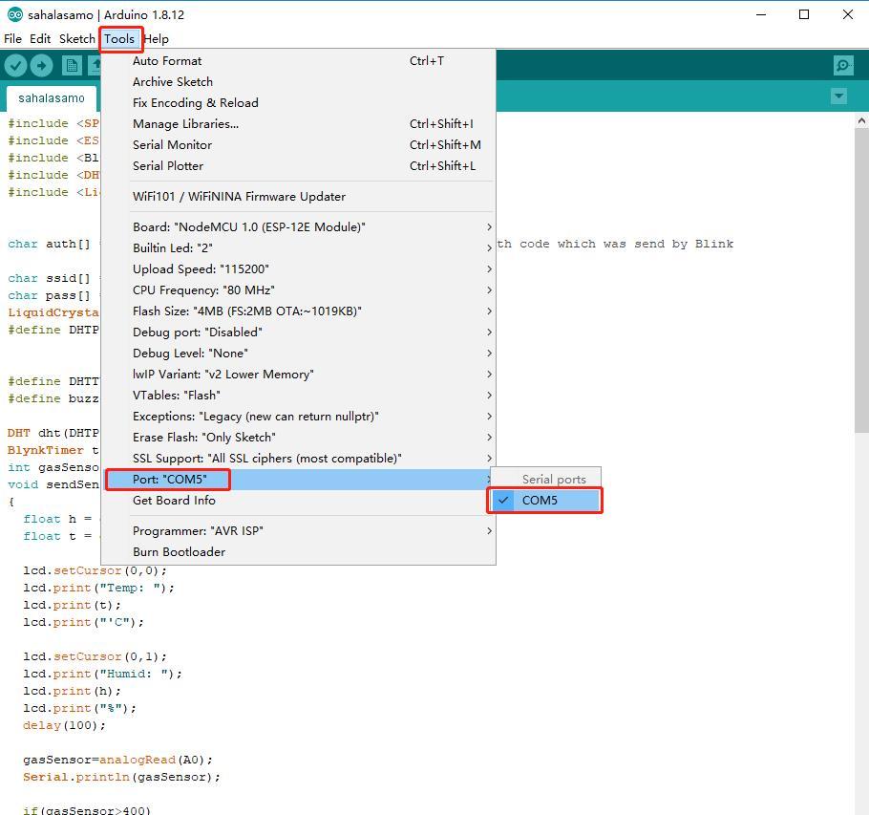Click the delay(100); code line
The width and height of the screenshot is (869, 815).
pyautogui.click(x=64, y=726)
